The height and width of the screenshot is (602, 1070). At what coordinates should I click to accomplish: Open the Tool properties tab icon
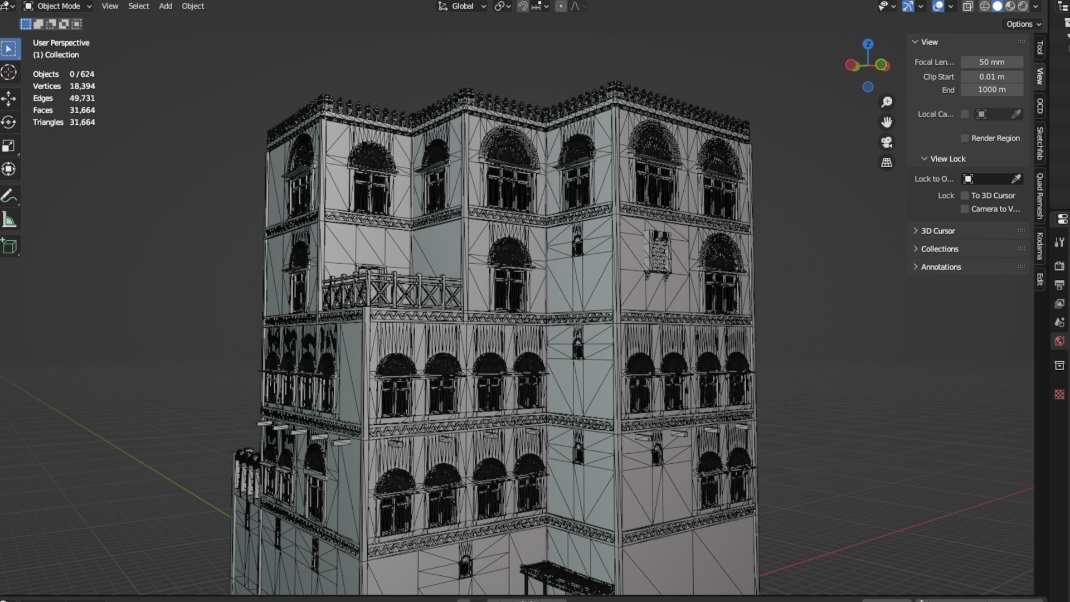[1059, 242]
